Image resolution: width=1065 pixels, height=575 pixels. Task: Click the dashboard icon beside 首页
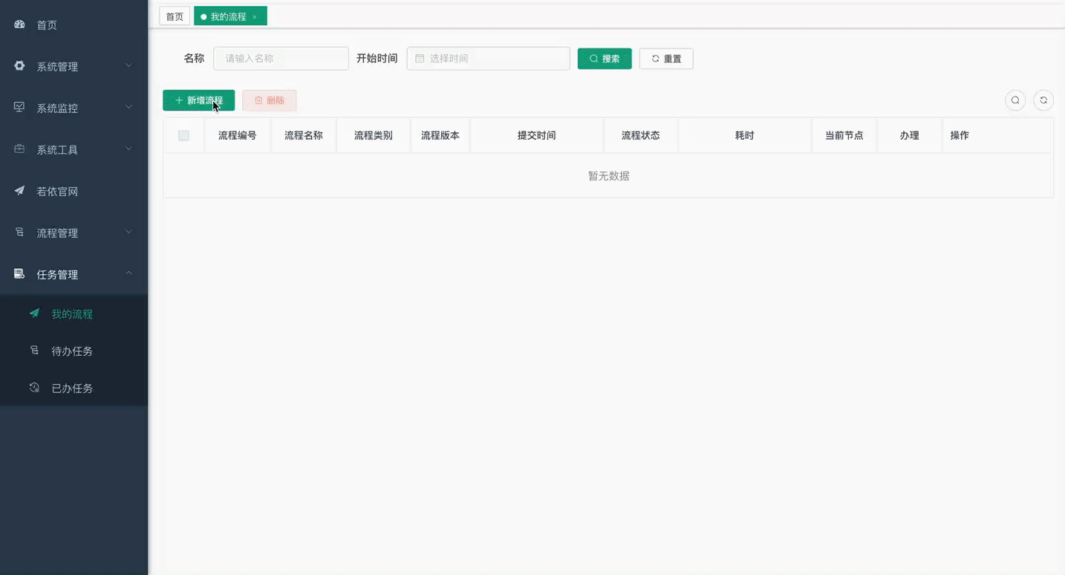[20, 25]
